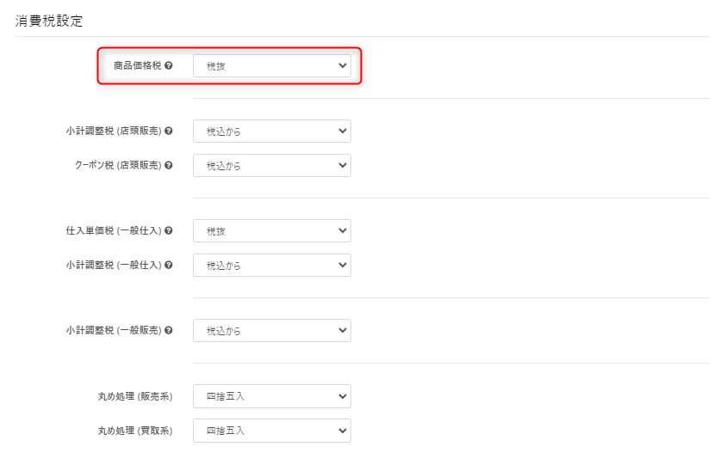Show help for 小計調整税 (一般販売)
This screenshot has height=465, width=719.
pos(169,330)
